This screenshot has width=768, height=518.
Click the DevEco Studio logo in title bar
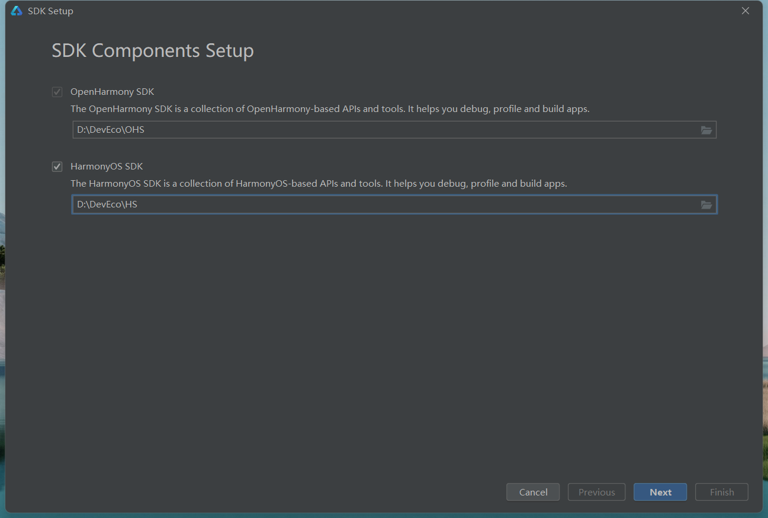tap(17, 11)
